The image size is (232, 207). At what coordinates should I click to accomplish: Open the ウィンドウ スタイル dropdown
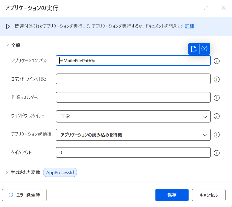[x=133, y=116]
